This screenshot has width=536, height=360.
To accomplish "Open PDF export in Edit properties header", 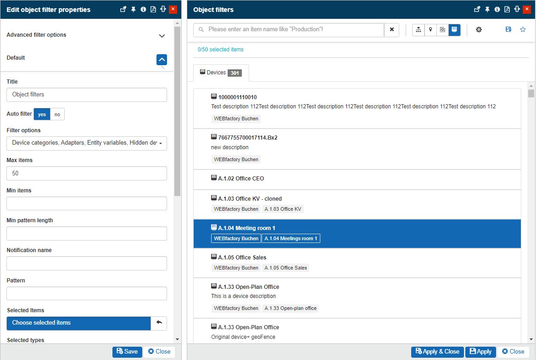I will pos(153,9).
